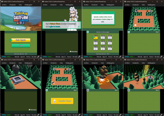This screenshot has width=164, height=116.
Task: Open Emulación menu in the flag goal window
Action: pos(136,63)
